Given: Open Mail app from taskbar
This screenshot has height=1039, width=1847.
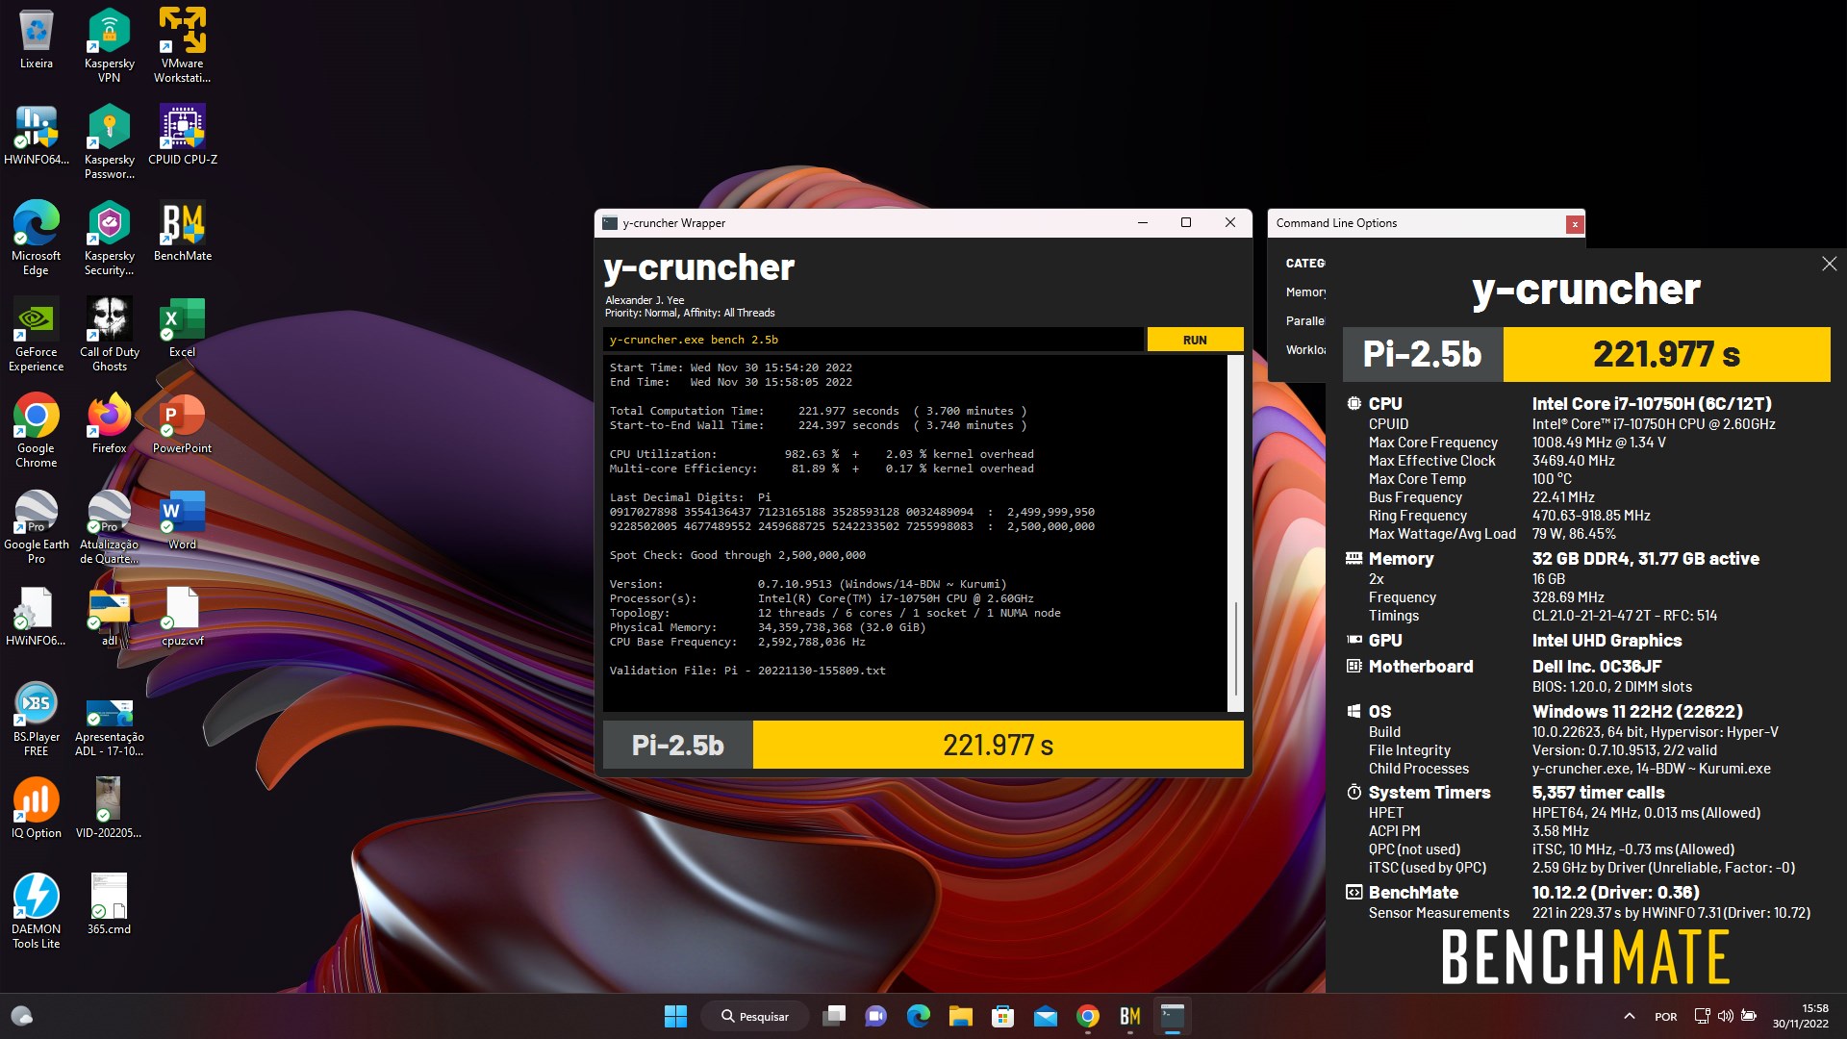Looking at the screenshot, I should tap(1045, 1016).
